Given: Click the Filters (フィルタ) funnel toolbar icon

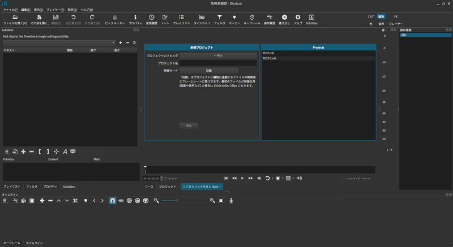Looking at the screenshot, I should [x=220, y=18].
